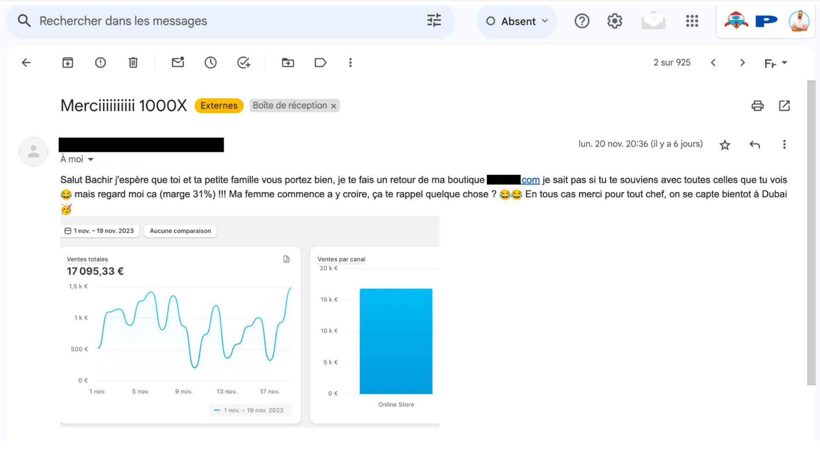Print the email conversation
Screen dimensions: 820x460
(757, 106)
